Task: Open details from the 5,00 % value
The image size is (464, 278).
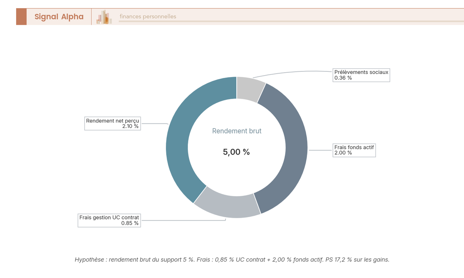Action: [x=236, y=152]
